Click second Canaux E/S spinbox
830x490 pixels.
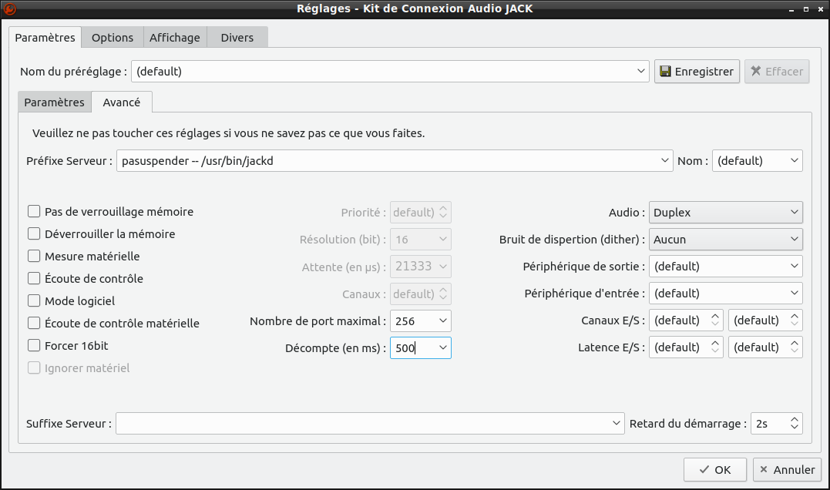(765, 321)
